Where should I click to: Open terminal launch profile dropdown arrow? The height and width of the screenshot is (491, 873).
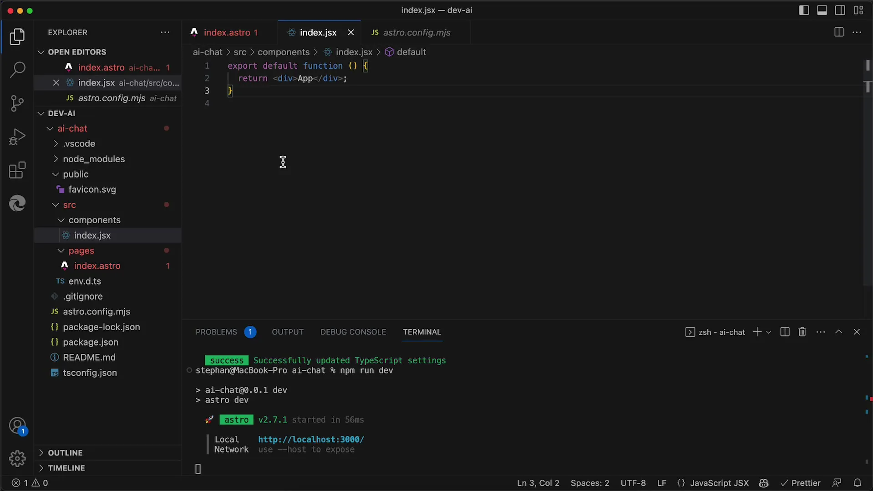click(x=769, y=332)
